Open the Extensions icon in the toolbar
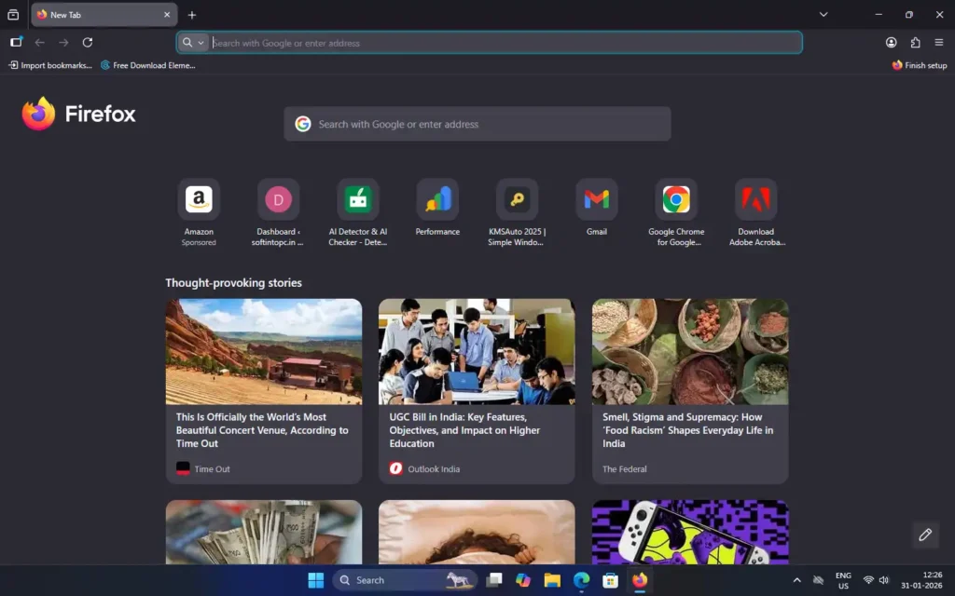Viewport: 955px width, 596px height. 915,42
